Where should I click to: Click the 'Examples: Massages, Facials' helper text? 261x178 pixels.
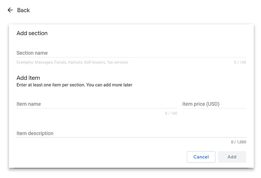(x=72, y=62)
